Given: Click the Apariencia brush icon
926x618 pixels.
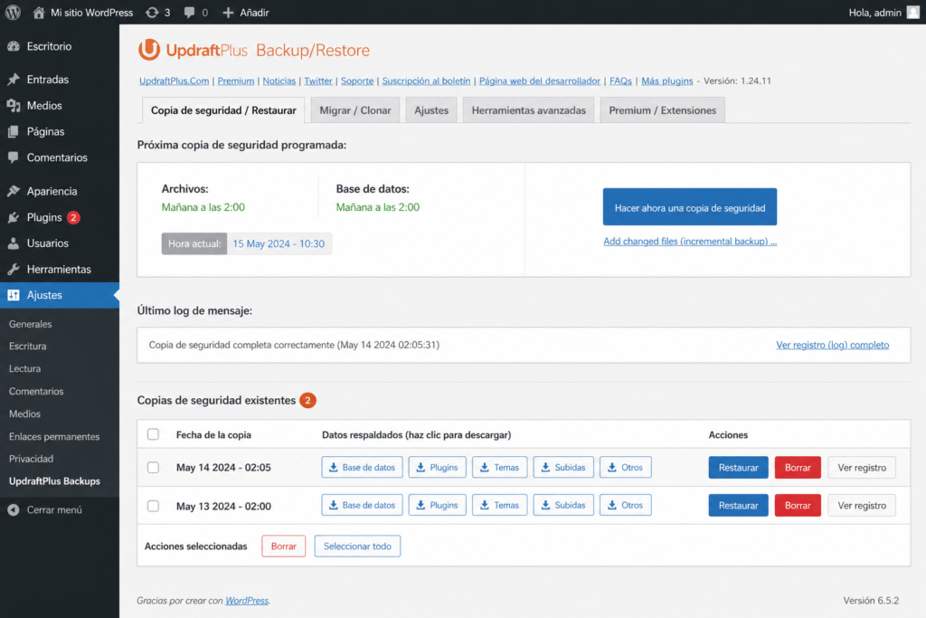Looking at the screenshot, I should 14,191.
